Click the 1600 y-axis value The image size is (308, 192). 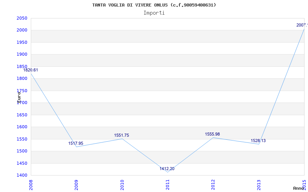[22, 127]
